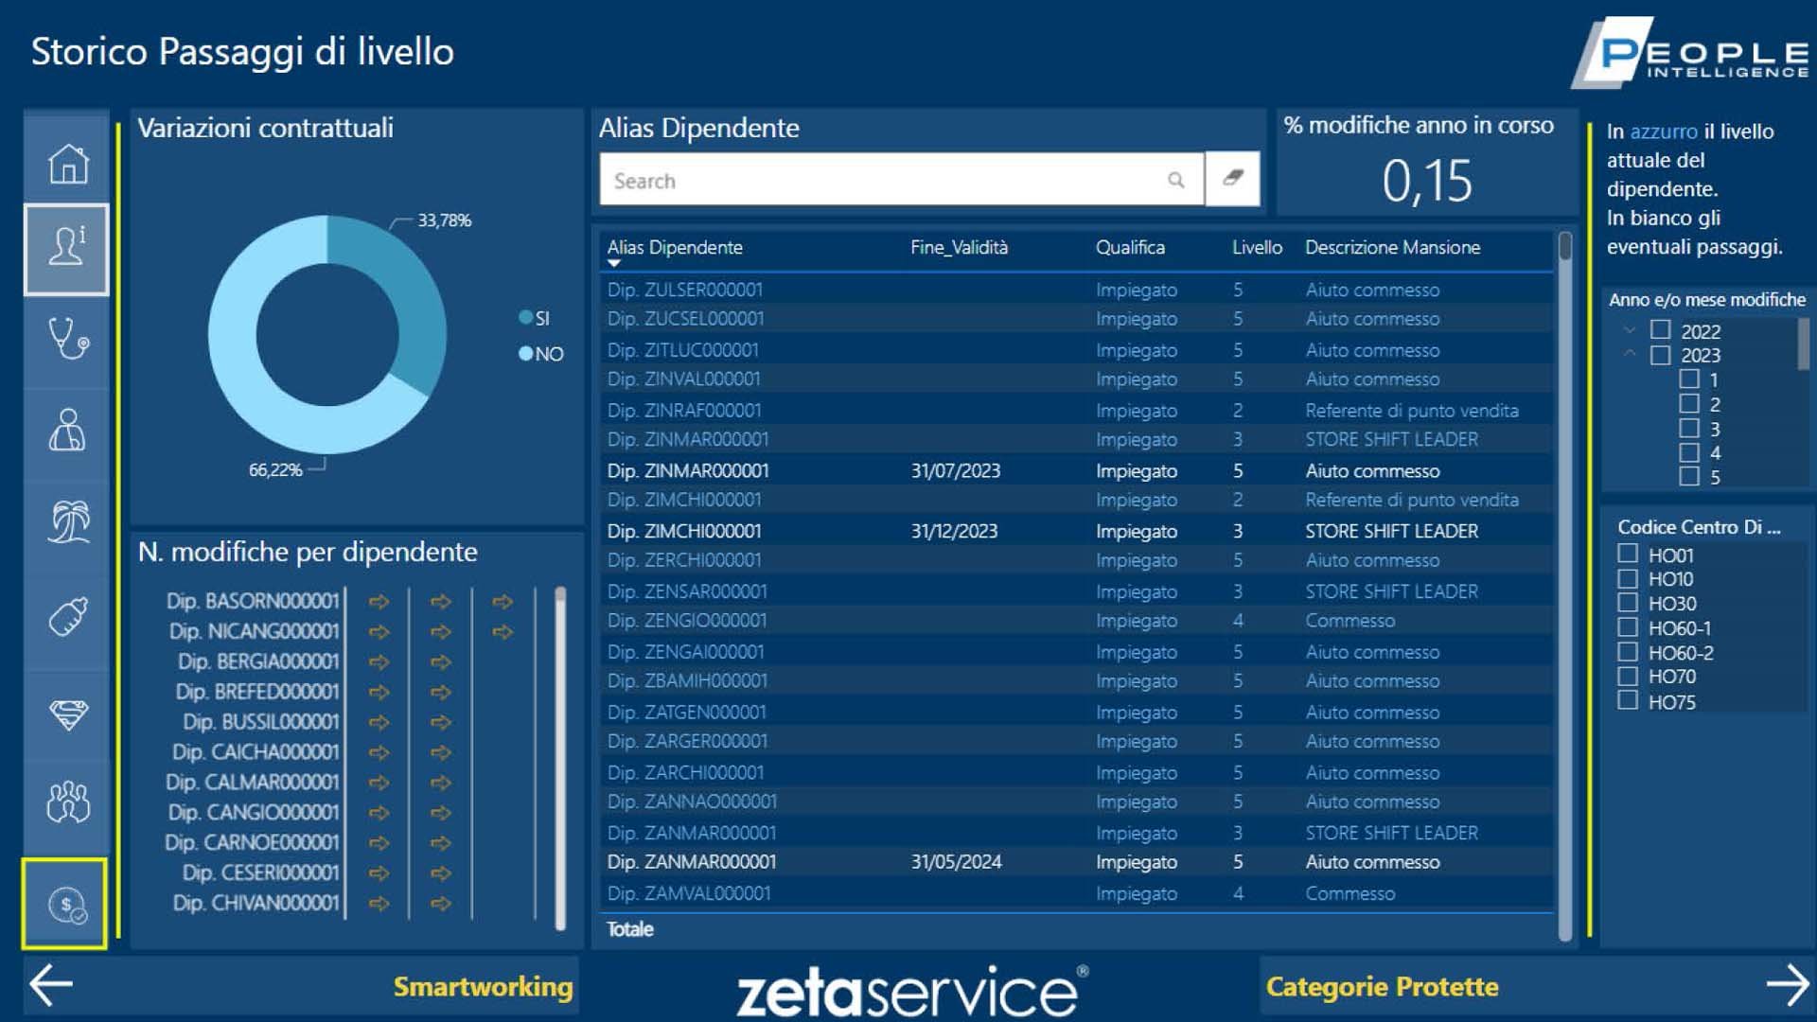Image resolution: width=1817 pixels, height=1022 pixels.
Task: Check month 5 under 2023
Action: [x=1689, y=476]
